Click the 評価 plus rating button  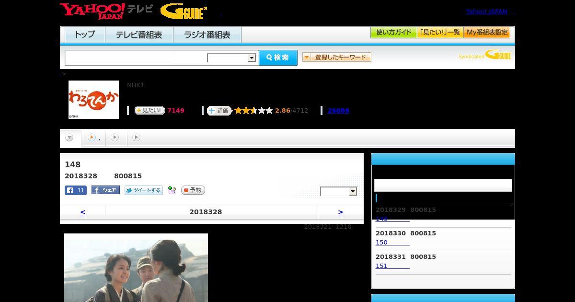[x=219, y=110]
